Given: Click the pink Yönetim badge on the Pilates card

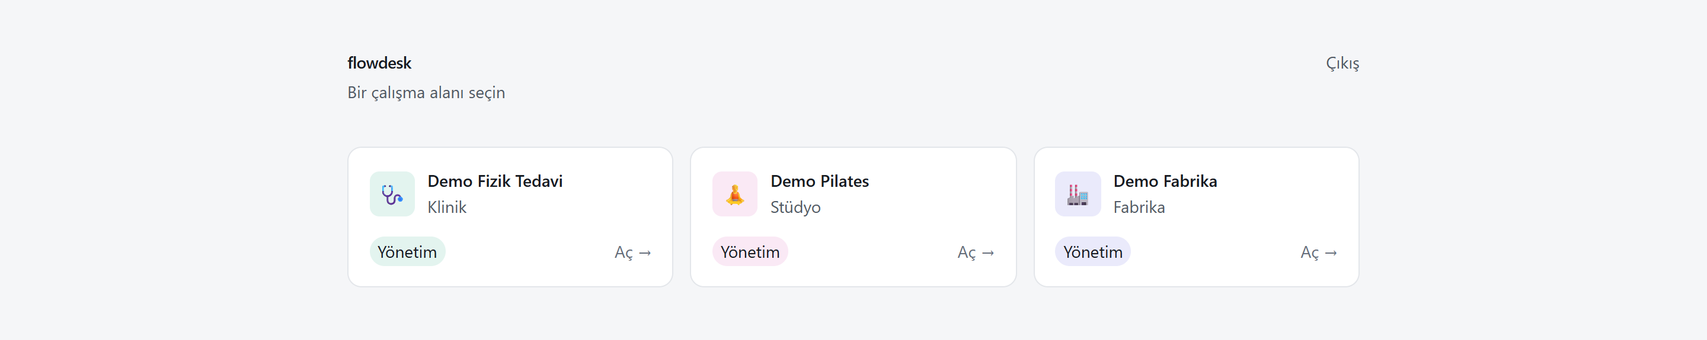Looking at the screenshot, I should tap(750, 251).
